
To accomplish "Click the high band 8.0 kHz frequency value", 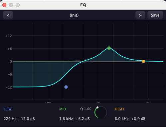I will (122, 119).
